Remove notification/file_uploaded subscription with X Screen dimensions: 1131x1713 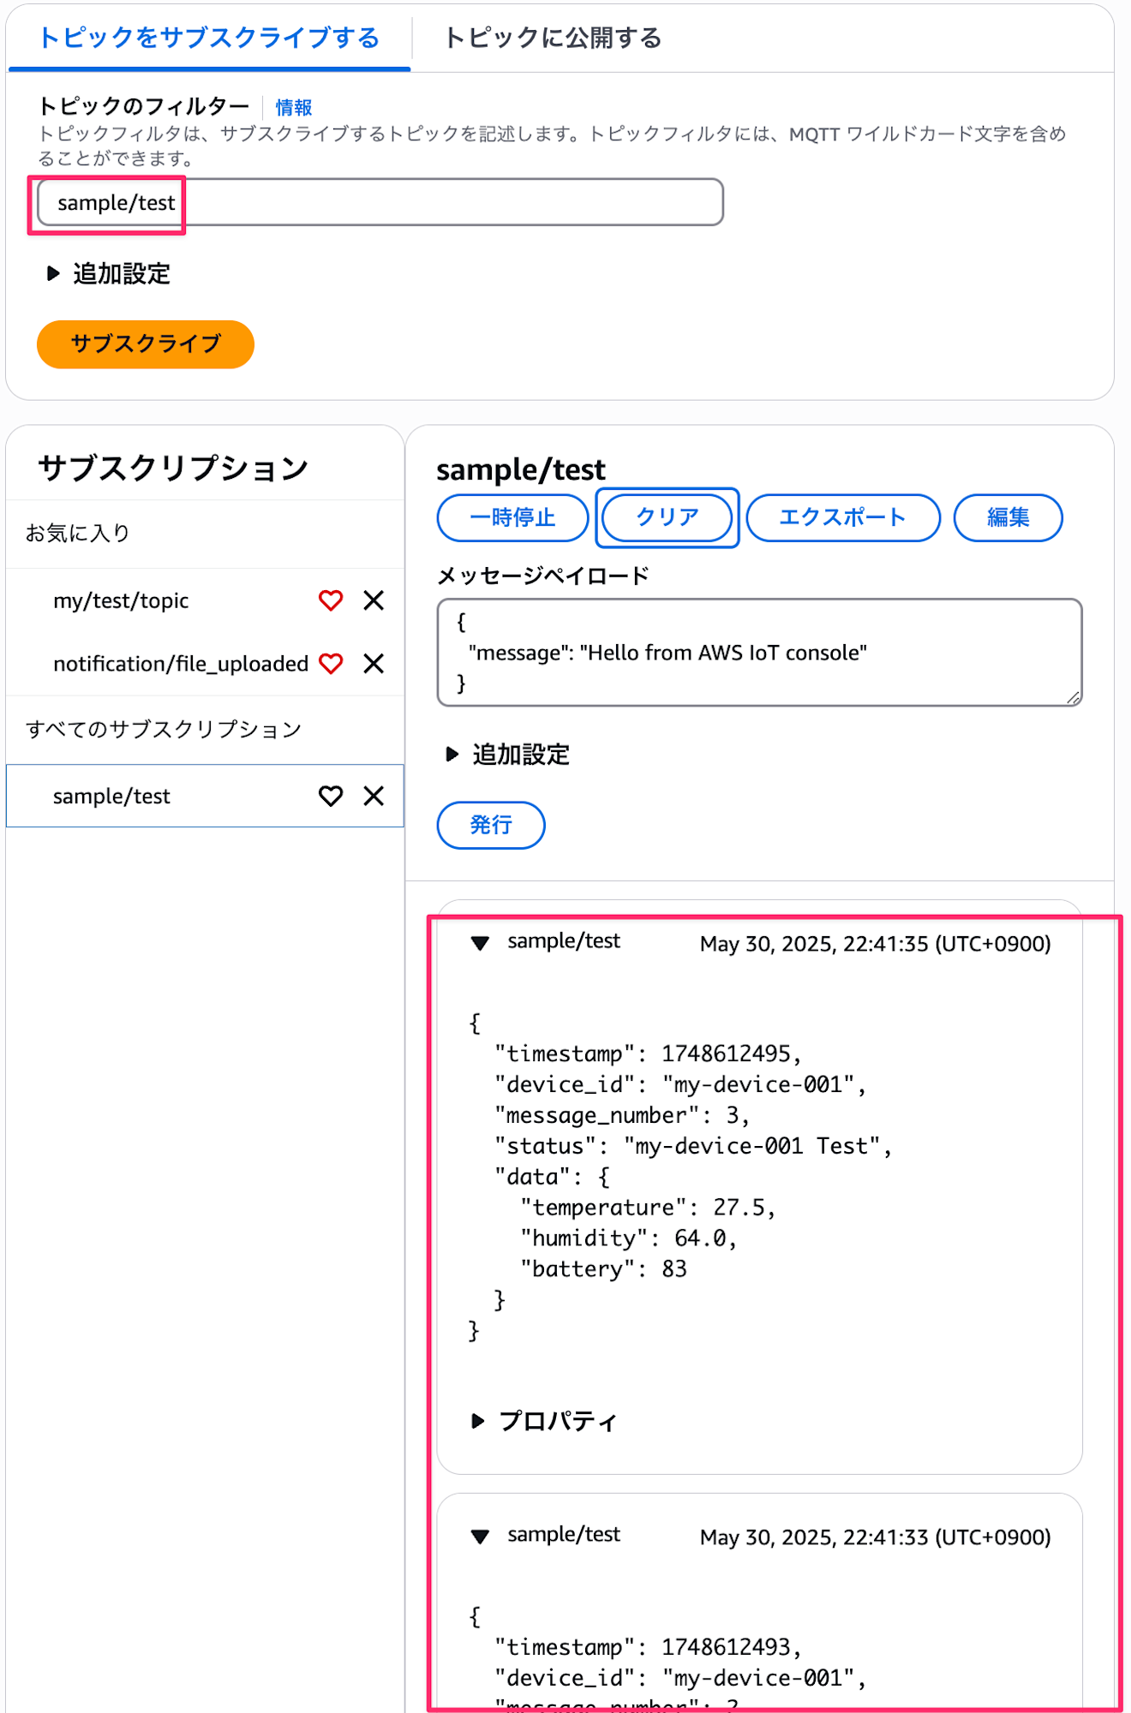click(x=374, y=664)
